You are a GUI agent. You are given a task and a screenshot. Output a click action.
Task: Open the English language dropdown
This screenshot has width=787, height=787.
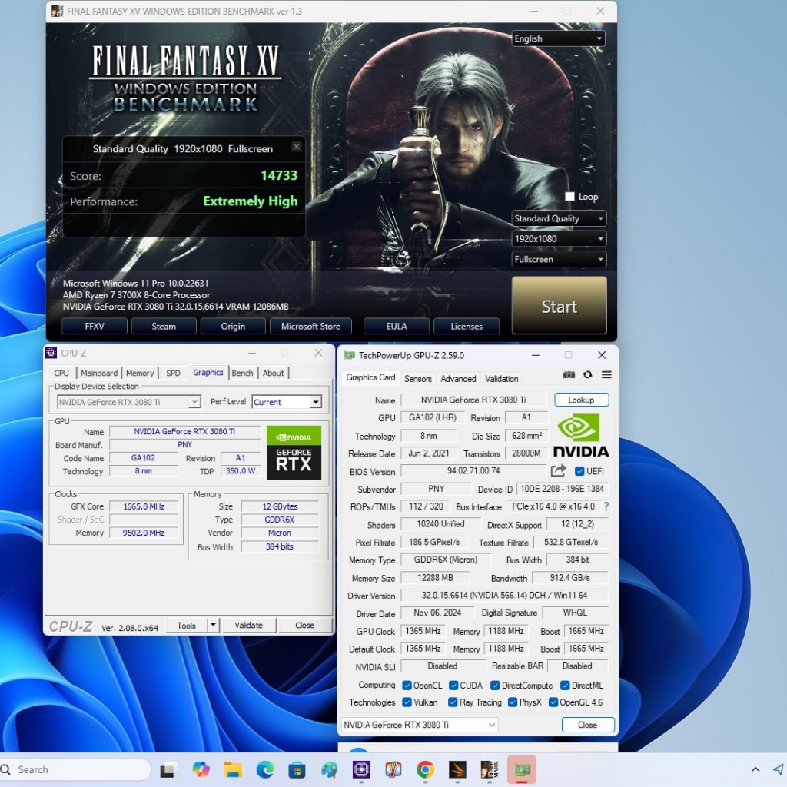559,38
